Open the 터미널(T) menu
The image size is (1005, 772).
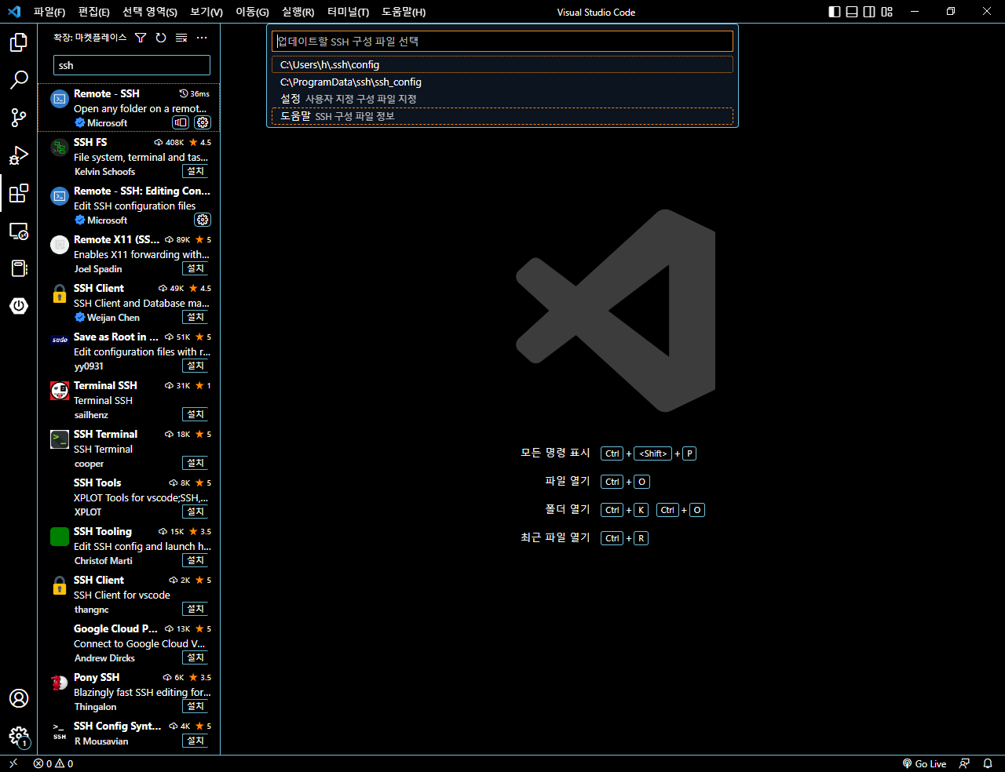coord(348,12)
